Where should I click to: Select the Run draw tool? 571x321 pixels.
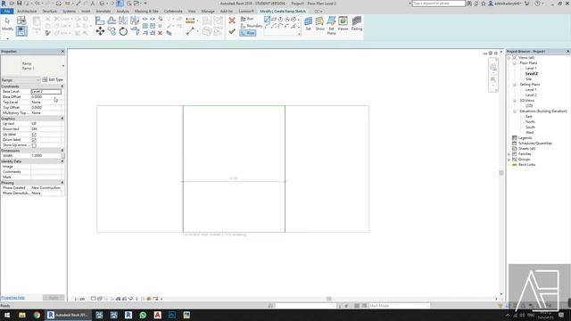(x=247, y=19)
